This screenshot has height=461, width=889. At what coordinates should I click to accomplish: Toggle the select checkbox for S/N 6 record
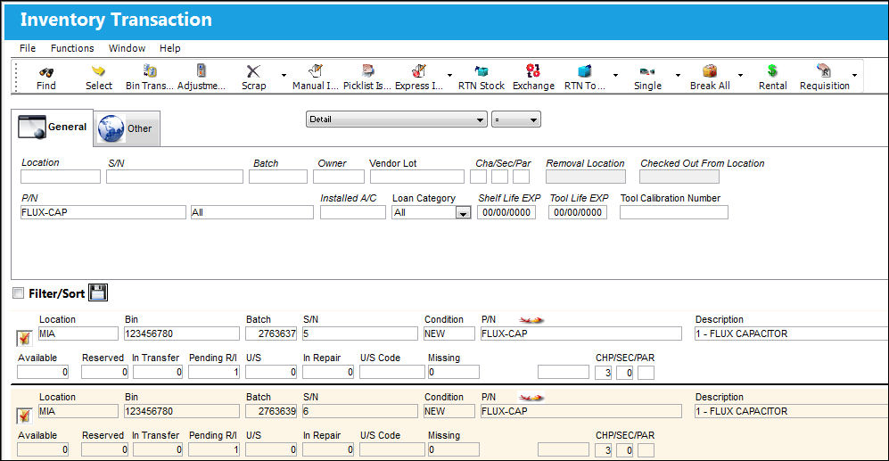[24, 416]
